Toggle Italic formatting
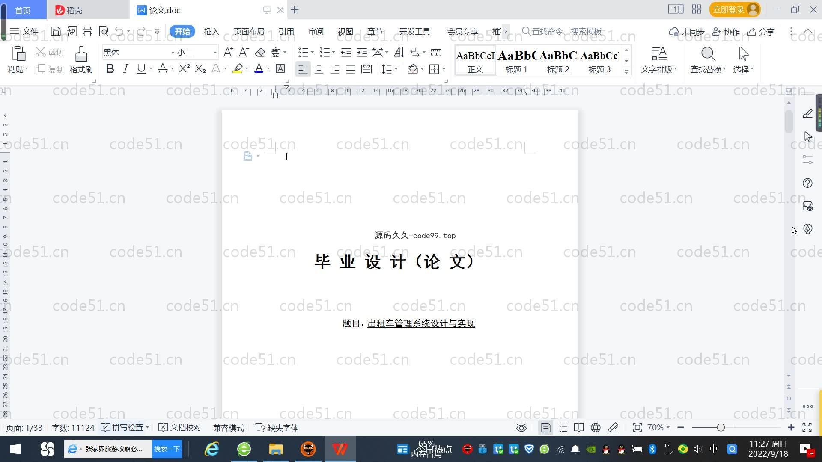Image resolution: width=822 pixels, height=462 pixels. (125, 68)
